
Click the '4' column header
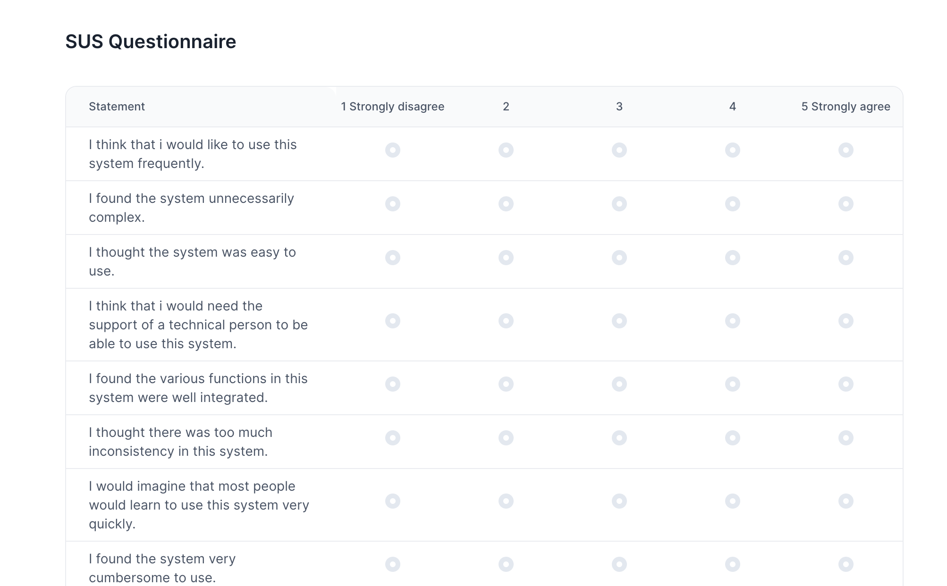[733, 107]
